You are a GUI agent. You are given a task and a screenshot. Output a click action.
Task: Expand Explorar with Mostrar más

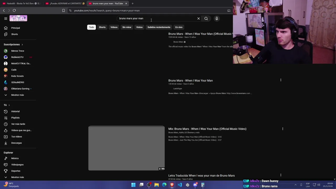pyautogui.click(x=18, y=177)
